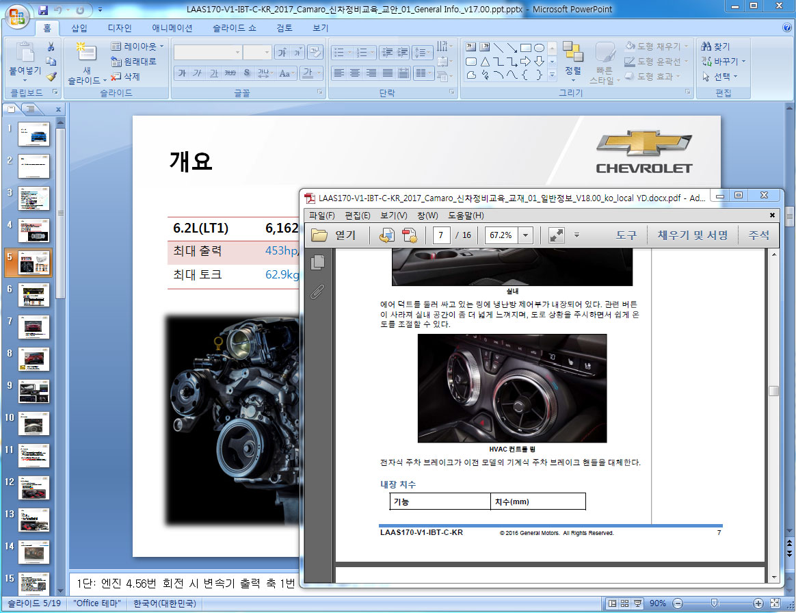Open the page thumbnails panel in Adobe Reader
Viewport: 796px width, 613px height.
click(318, 262)
